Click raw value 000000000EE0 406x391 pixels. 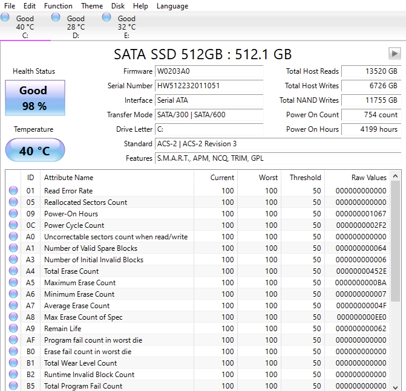pyautogui.click(x=361, y=317)
